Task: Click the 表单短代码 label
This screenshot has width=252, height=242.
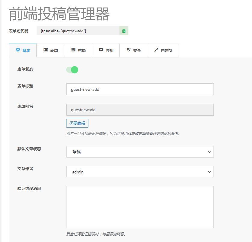Action: [x=18, y=31]
